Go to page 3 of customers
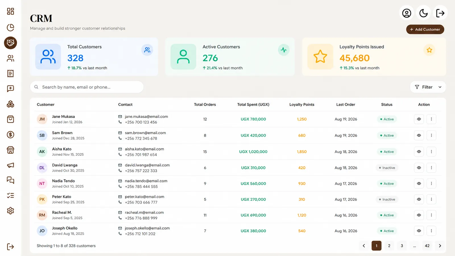 (x=402, y=246)
